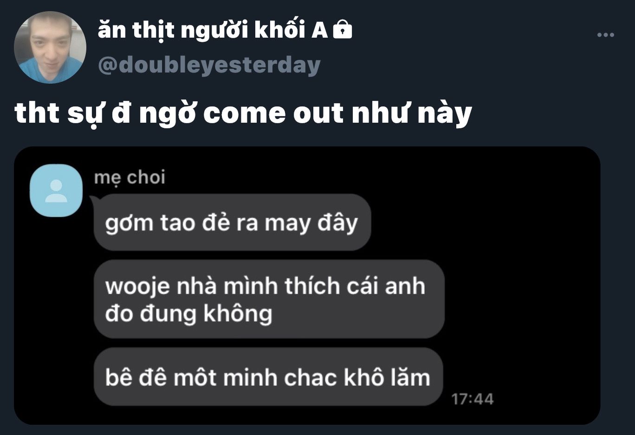Open the tweet's three-dot more menu
The height and width of the screenshot is (435, 635).
605,35
